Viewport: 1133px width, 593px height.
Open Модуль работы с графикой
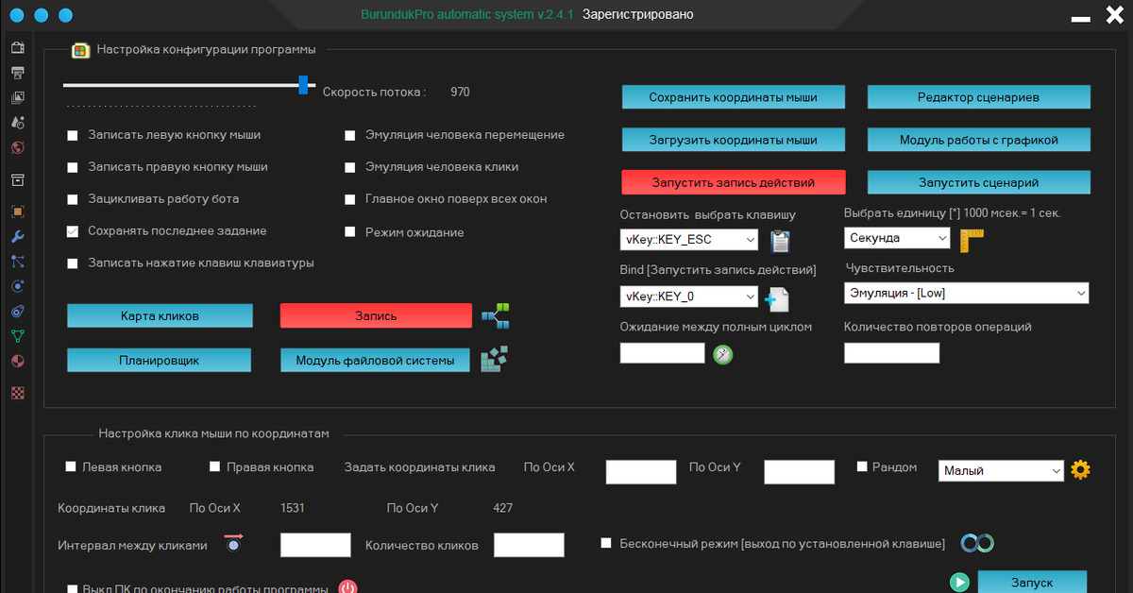pyautogui.click(x=979, y=140)
